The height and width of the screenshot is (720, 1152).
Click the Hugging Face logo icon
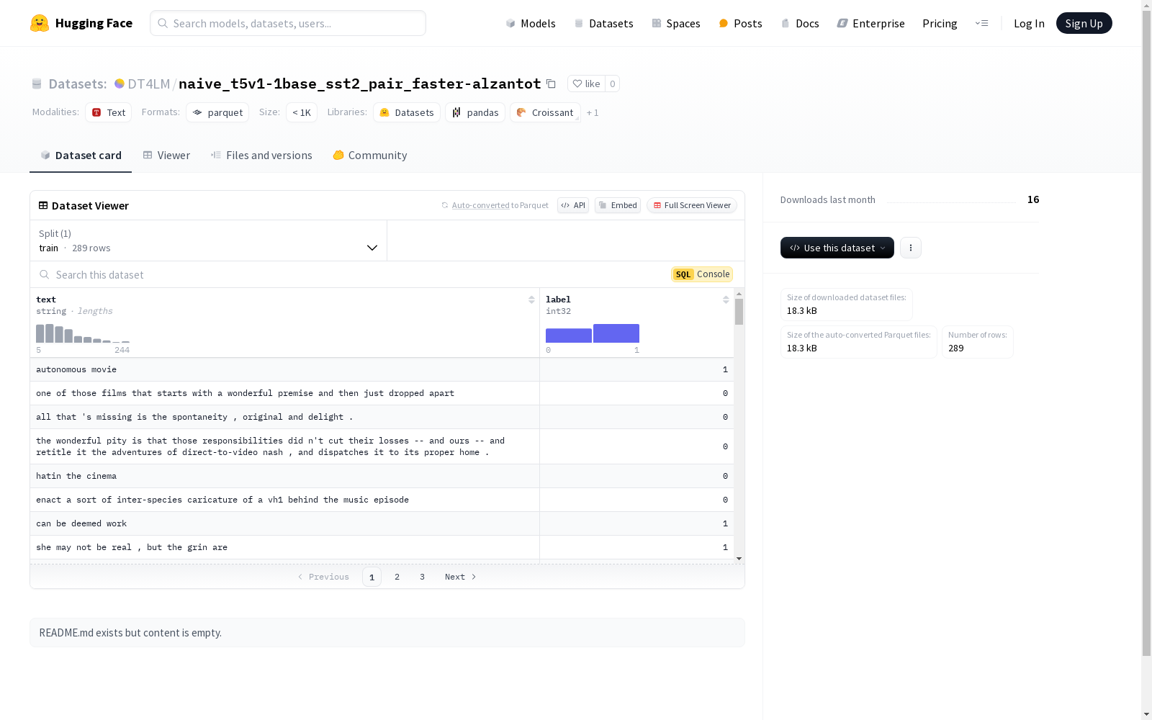point(40,23)
